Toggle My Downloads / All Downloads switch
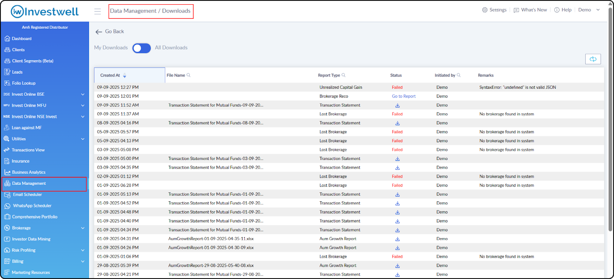614x279 pixels. (142, 48)
